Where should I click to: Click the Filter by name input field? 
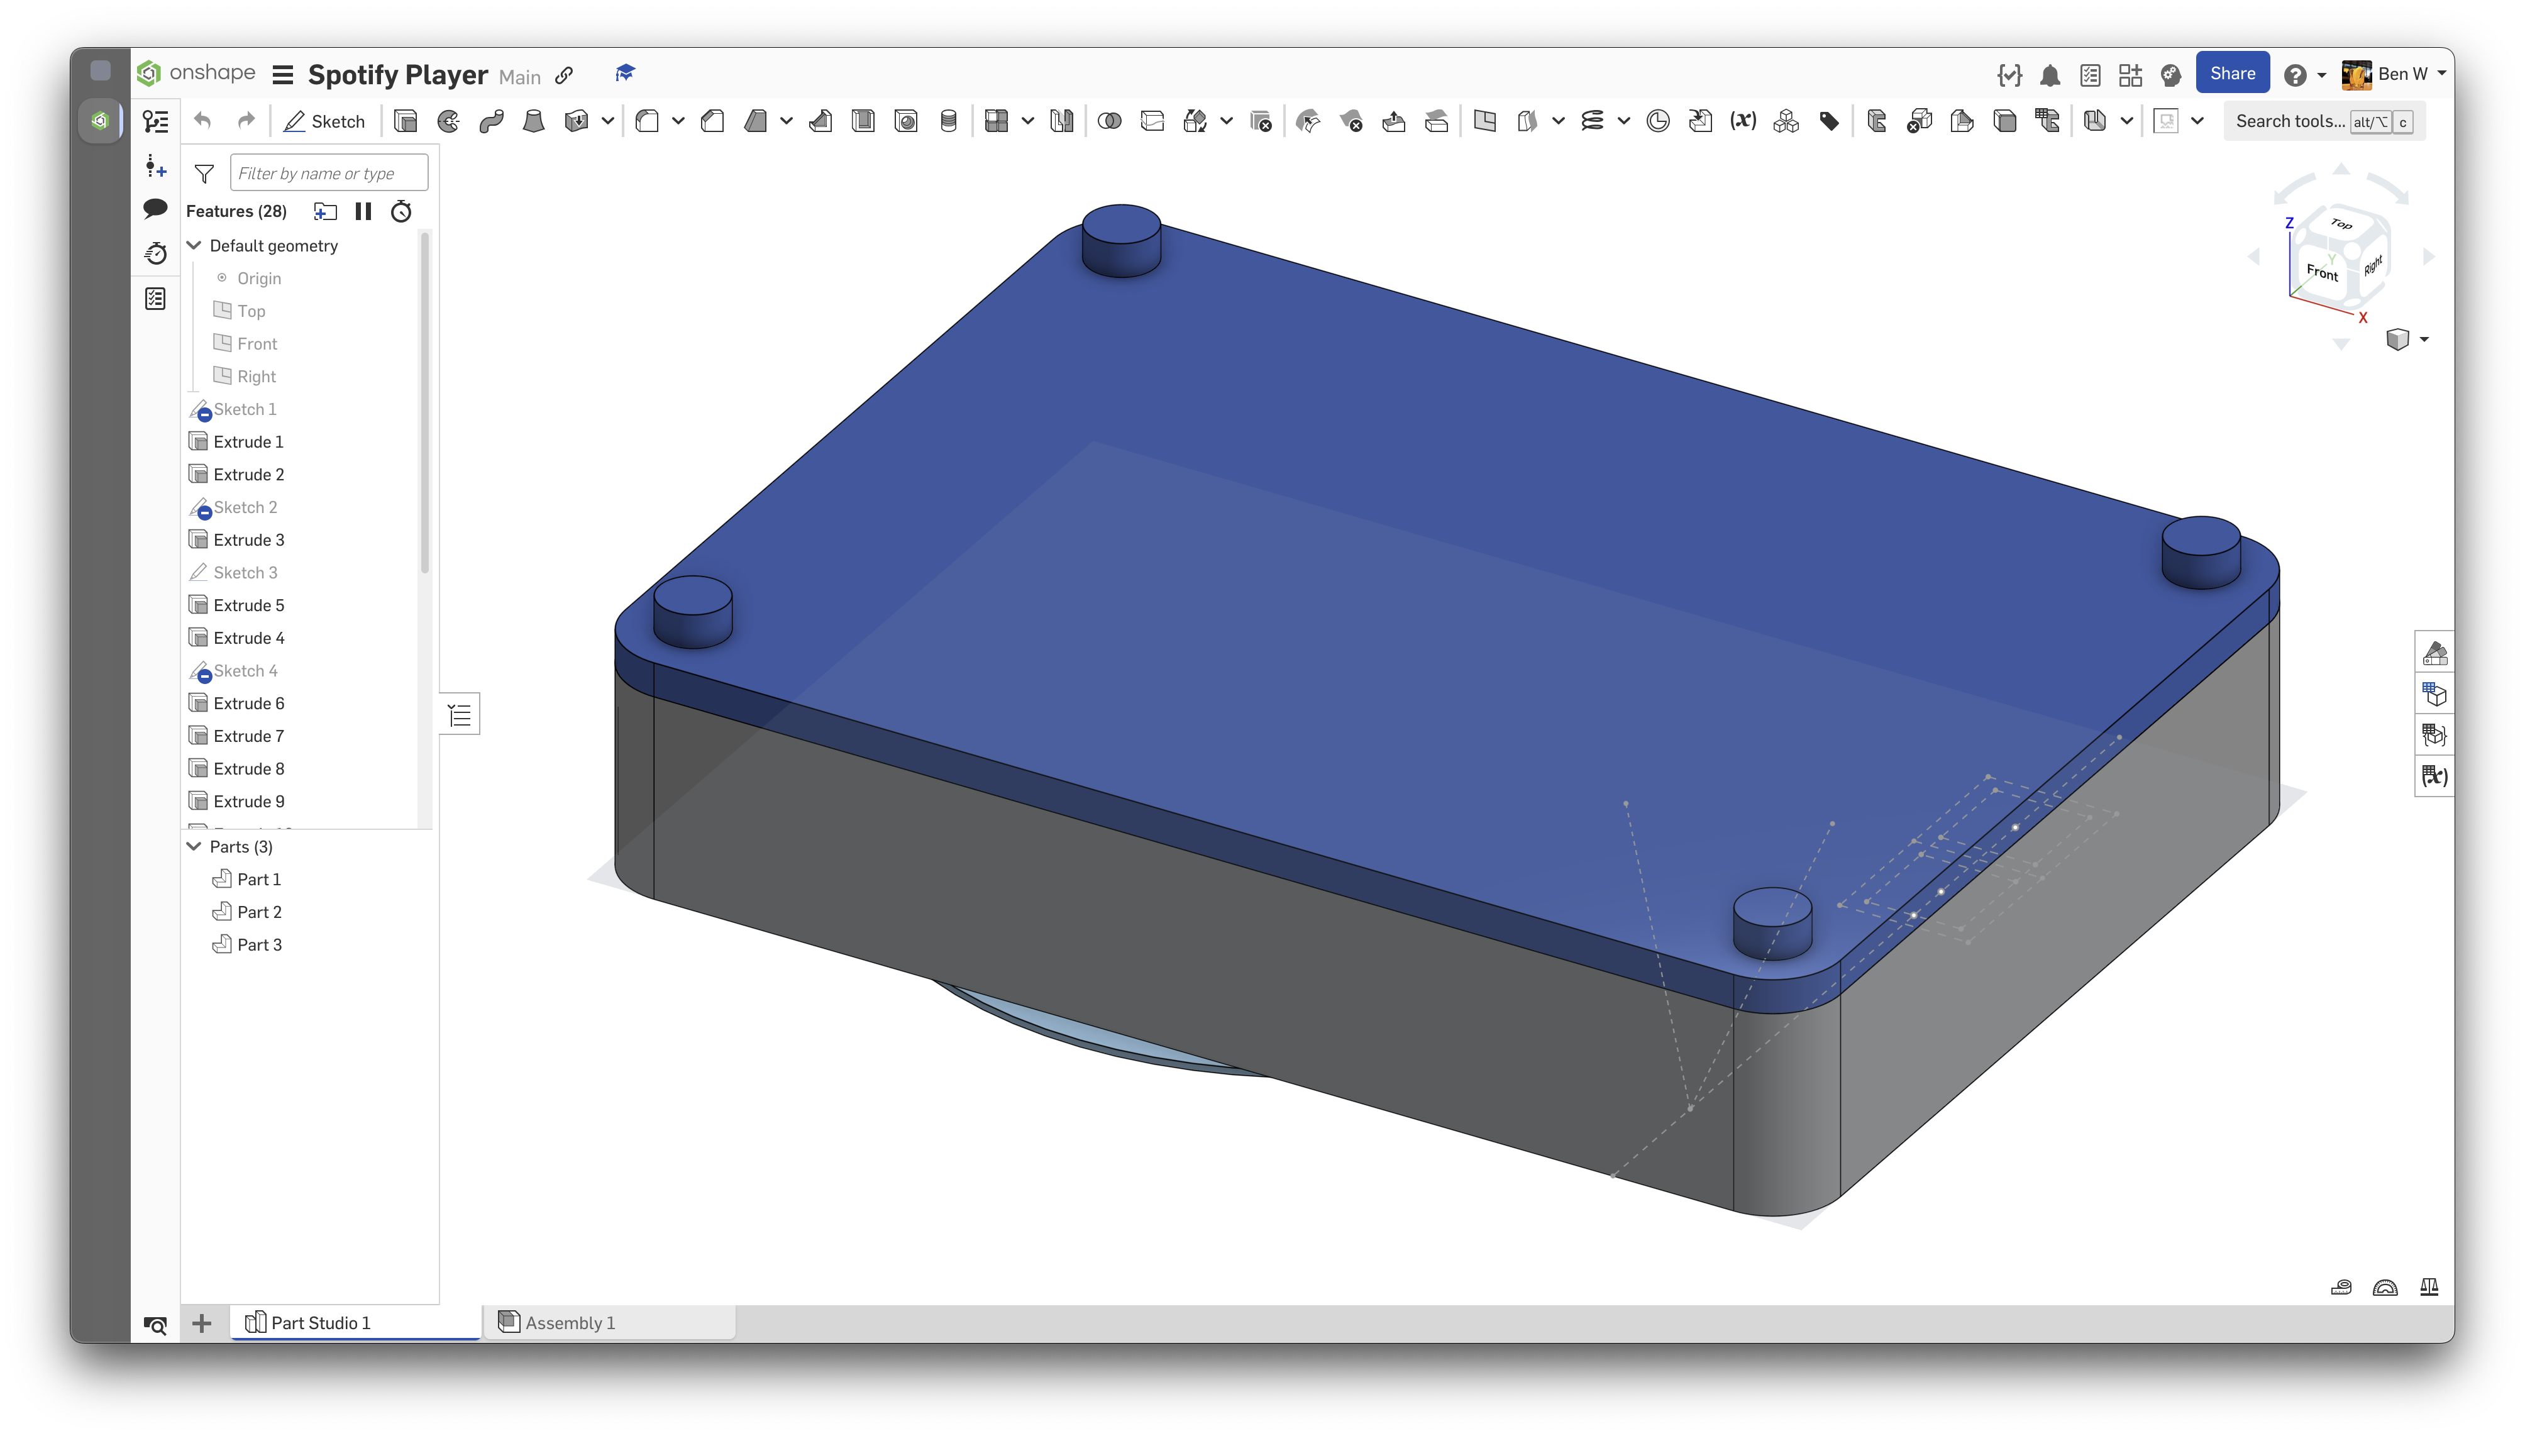(x=328, y=173)
